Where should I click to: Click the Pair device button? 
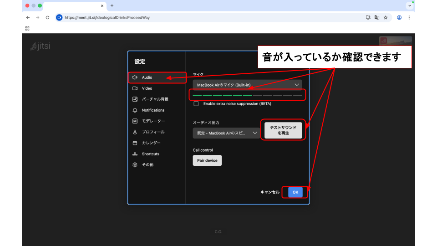click(207, 160)
